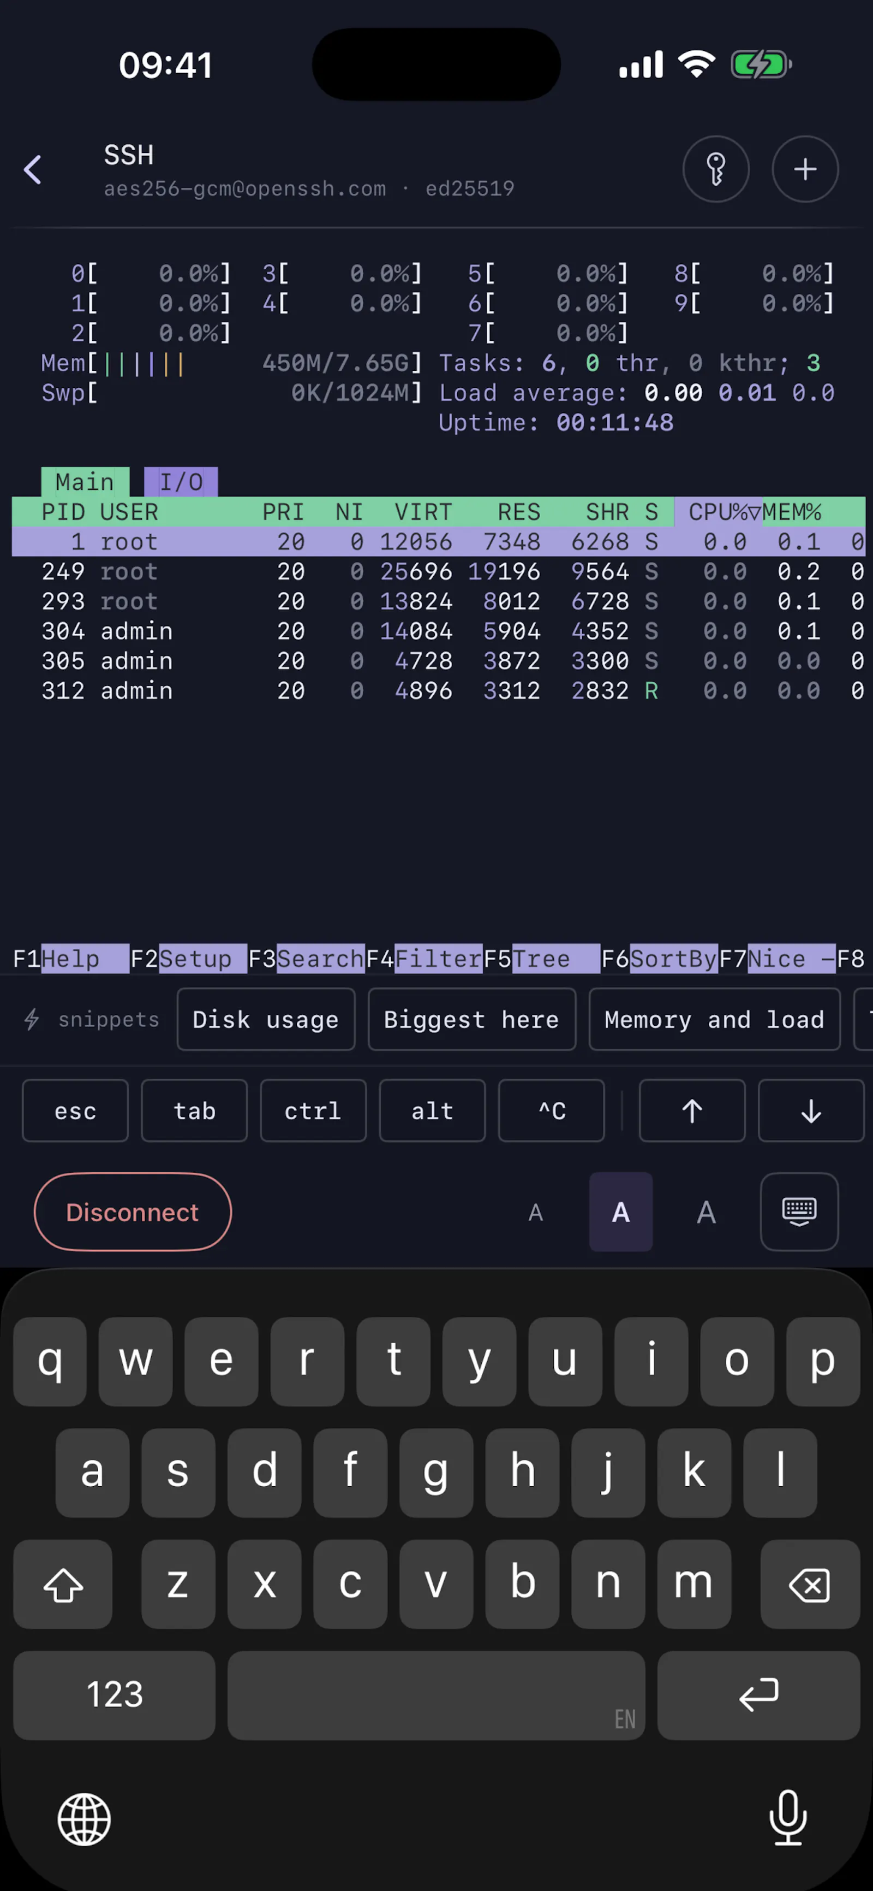
Task: Run the Biggest here snippet
Action: (471, 1020)
